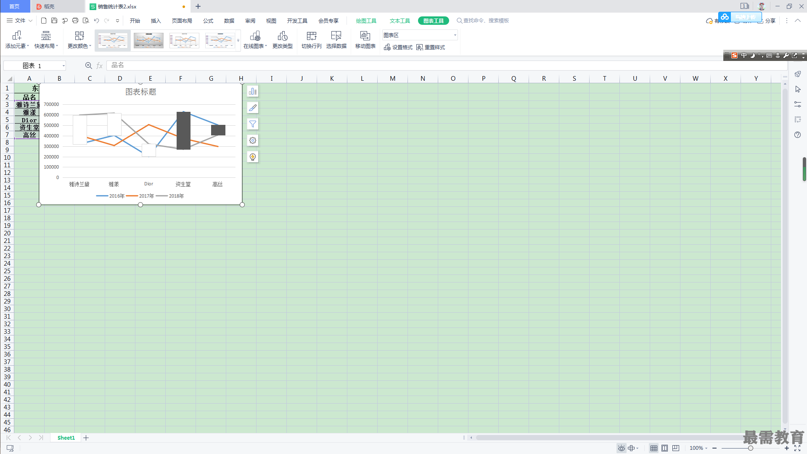Toggle the Sogou soft keyboard icon
This screenshot has width=807, height=454.
tap(769, 55)
